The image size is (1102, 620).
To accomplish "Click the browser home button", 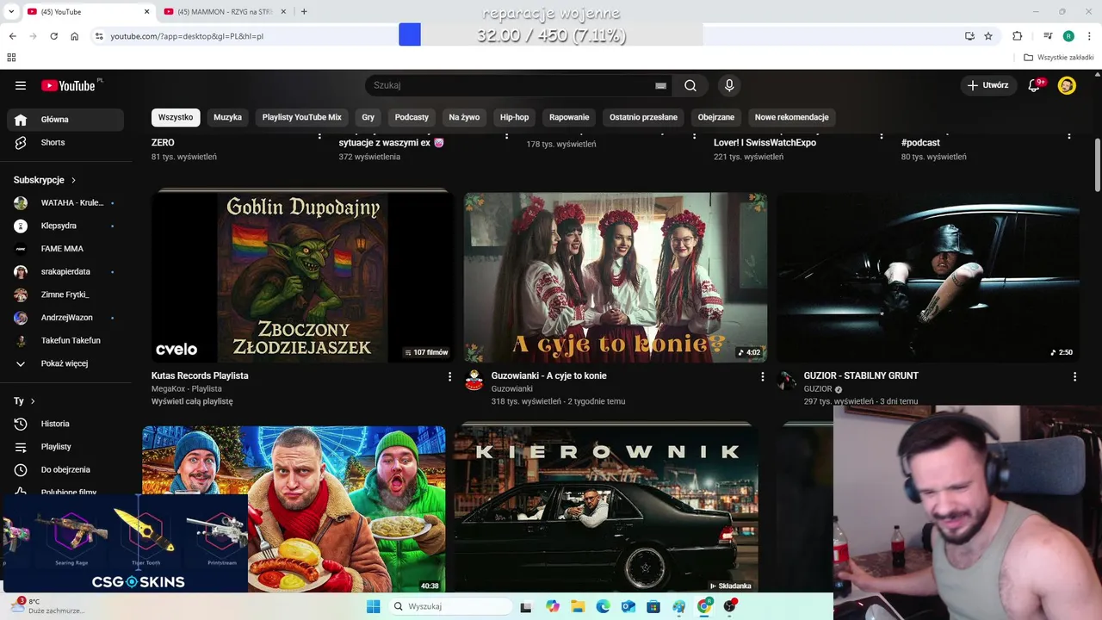I will (75, 36).
